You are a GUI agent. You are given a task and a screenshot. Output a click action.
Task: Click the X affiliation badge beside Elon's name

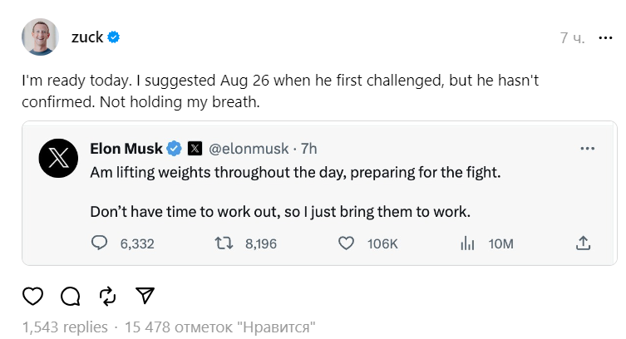(195, 149)
